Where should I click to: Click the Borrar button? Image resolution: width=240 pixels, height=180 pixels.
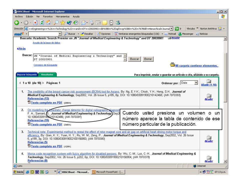tap(148, 59)
